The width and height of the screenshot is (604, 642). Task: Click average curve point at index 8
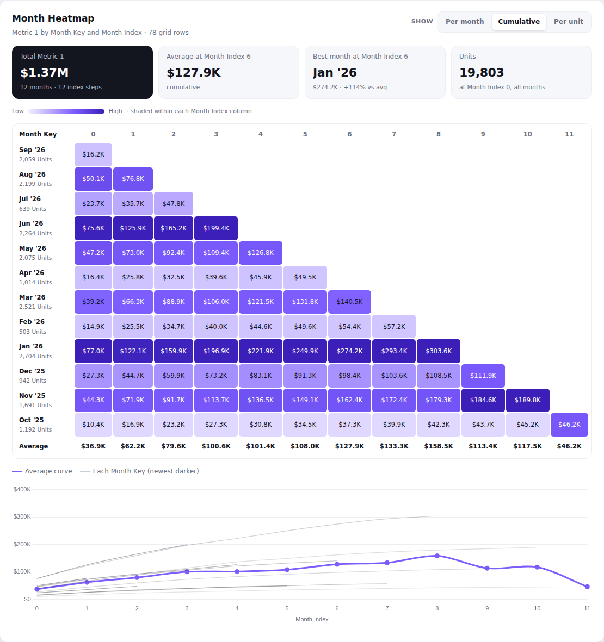click(x=437, y=556)
